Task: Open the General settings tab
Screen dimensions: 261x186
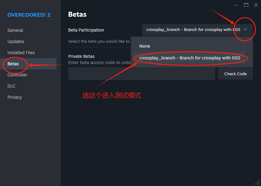Action: [x=15, y=30]
